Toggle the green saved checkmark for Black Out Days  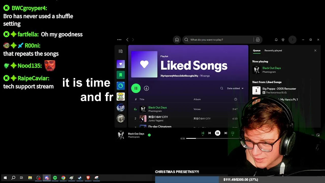pyautogui.click(x=149, y=135)
